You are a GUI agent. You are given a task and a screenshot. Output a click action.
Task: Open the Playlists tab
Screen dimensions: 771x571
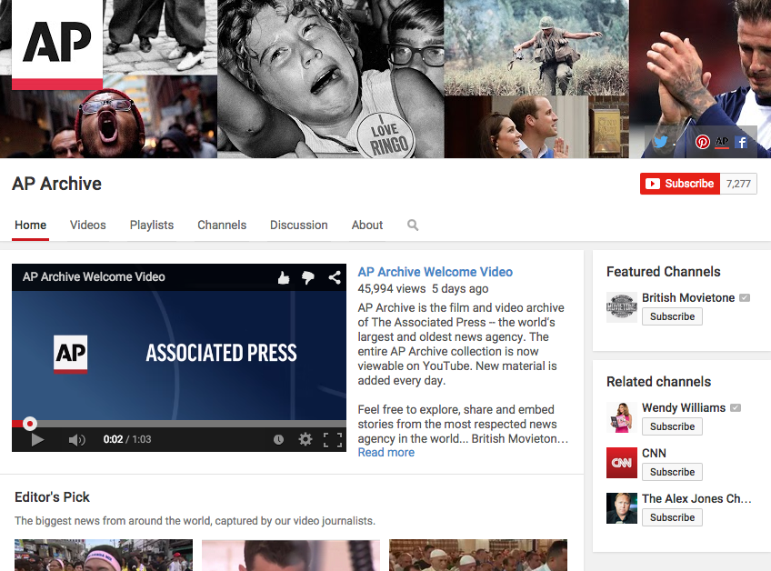[152, 225]
